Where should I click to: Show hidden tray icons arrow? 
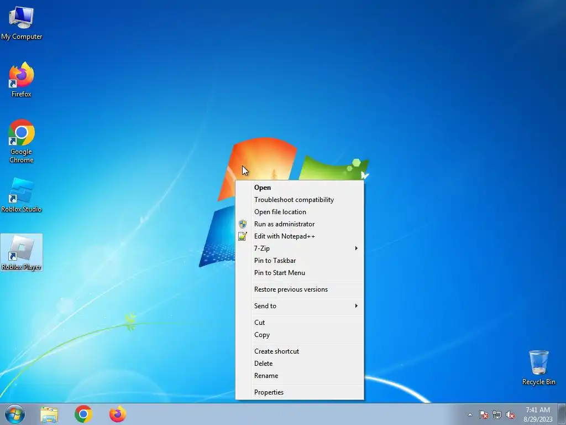pyautogui.click(x=470, y=414)
